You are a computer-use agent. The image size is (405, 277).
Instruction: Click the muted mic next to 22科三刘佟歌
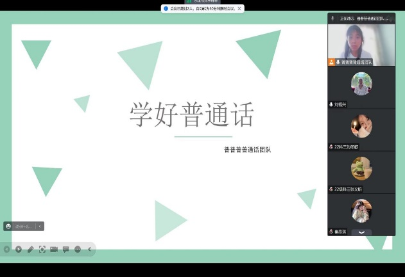click(331, 146)
